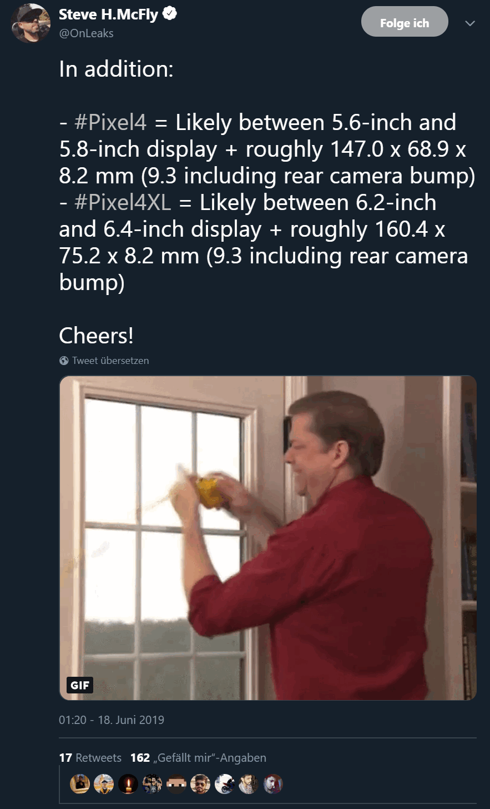Screen dimensions: 490x809
Task: Click the globe icon beside Tweet übersetzen
Action: (64, 361)
